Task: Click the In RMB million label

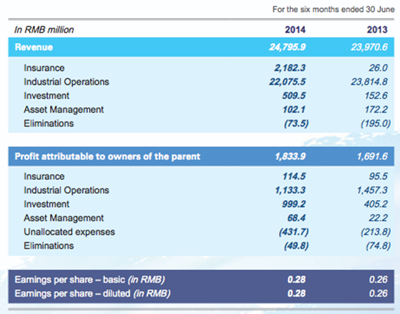Action: click(44, 30)
